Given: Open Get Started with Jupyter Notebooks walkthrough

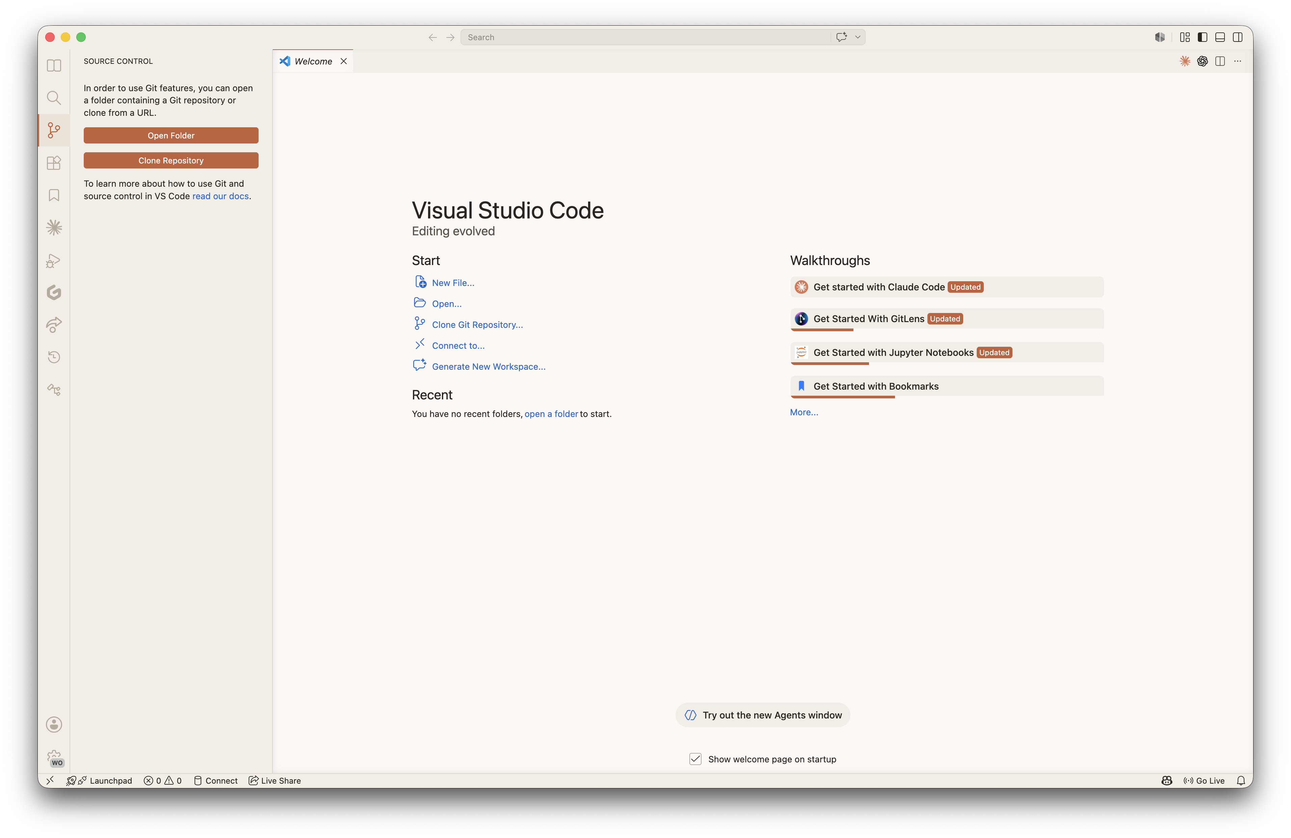Looking at the screenshot, I should (x=947, y=352).
